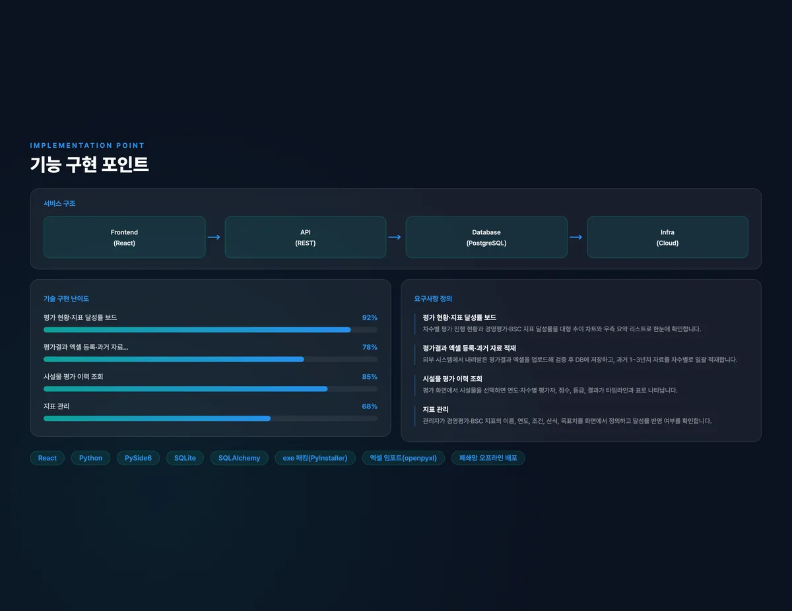Click the 요구사항 정의 panel heading
This screenshot has height=611, width=792.
point(433,299)
